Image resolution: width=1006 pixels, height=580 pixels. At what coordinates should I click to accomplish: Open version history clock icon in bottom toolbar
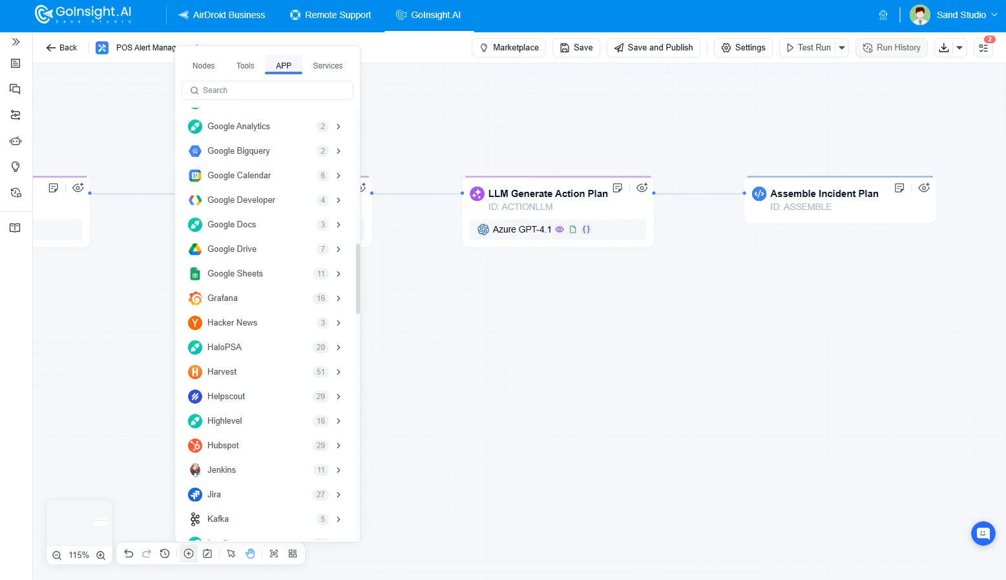pos(165,554)
